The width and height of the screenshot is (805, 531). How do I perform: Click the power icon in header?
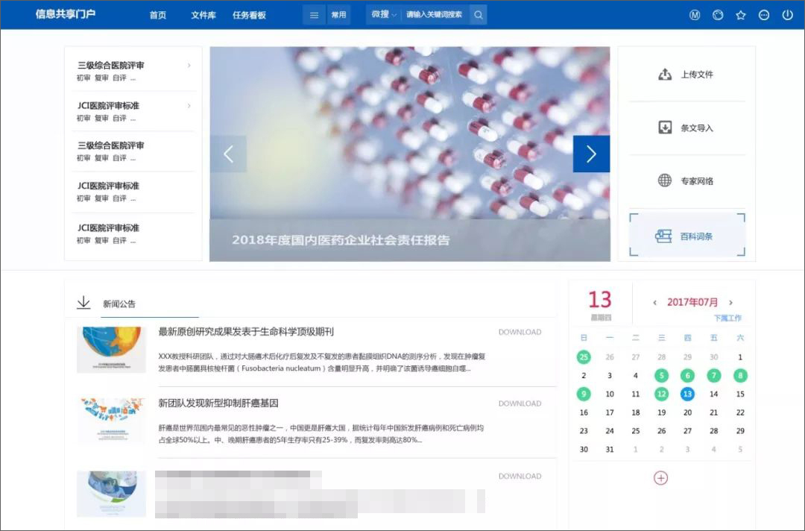pos(787,15)
